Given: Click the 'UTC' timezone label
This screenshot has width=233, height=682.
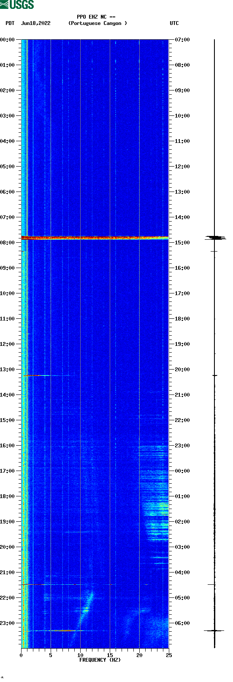Looking at the screenshot, I should [174, 23].
